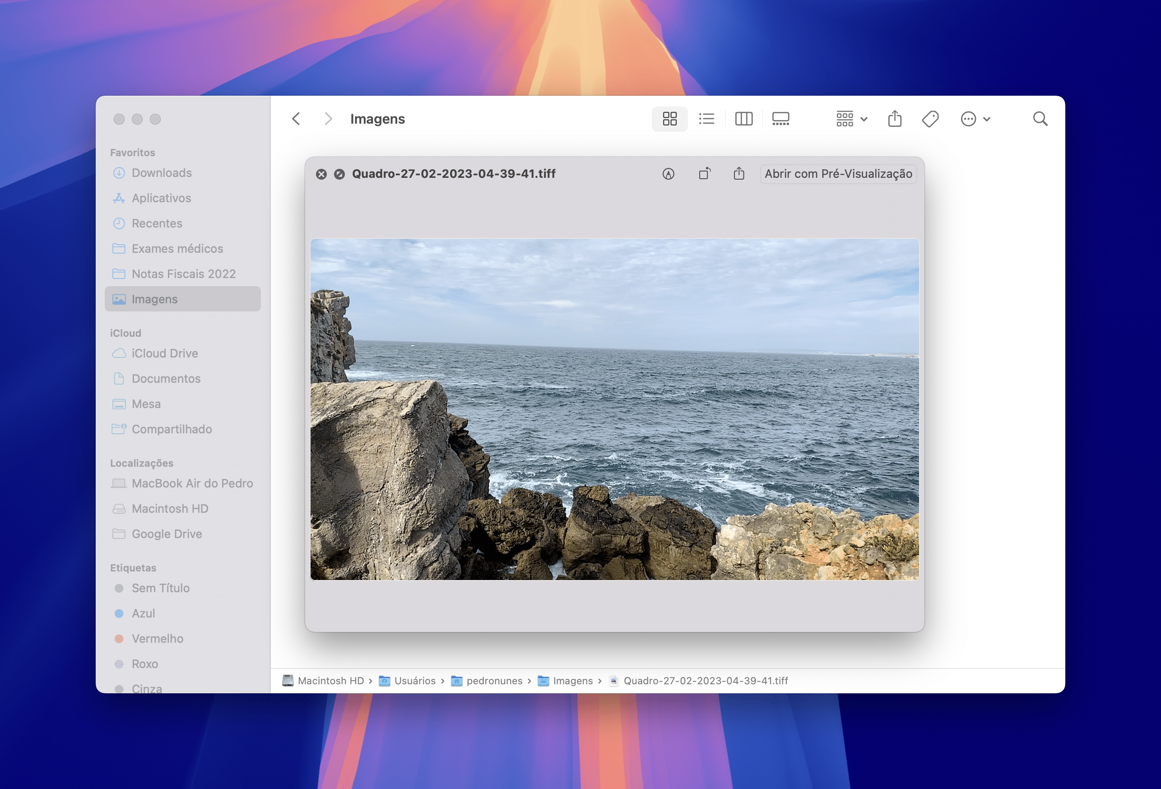Click the Favoritos section header
Screen dimensions: 1161x789
(132, 153)
